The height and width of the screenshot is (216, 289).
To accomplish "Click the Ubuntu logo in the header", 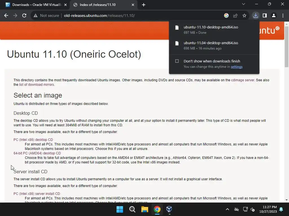I will click(270, 30).
